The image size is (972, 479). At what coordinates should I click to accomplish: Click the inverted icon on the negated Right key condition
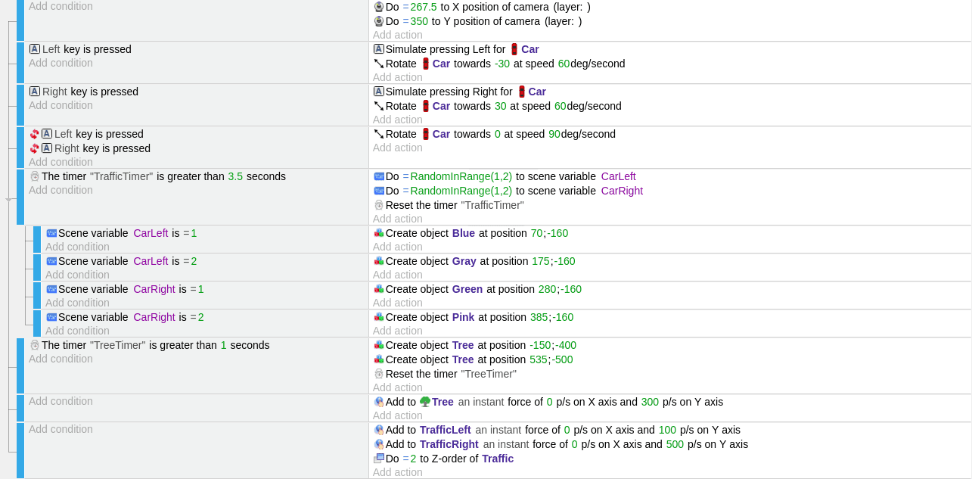click(x=35, y=148)
